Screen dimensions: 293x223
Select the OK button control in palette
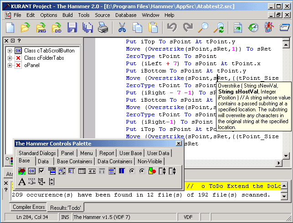(32, 171)
